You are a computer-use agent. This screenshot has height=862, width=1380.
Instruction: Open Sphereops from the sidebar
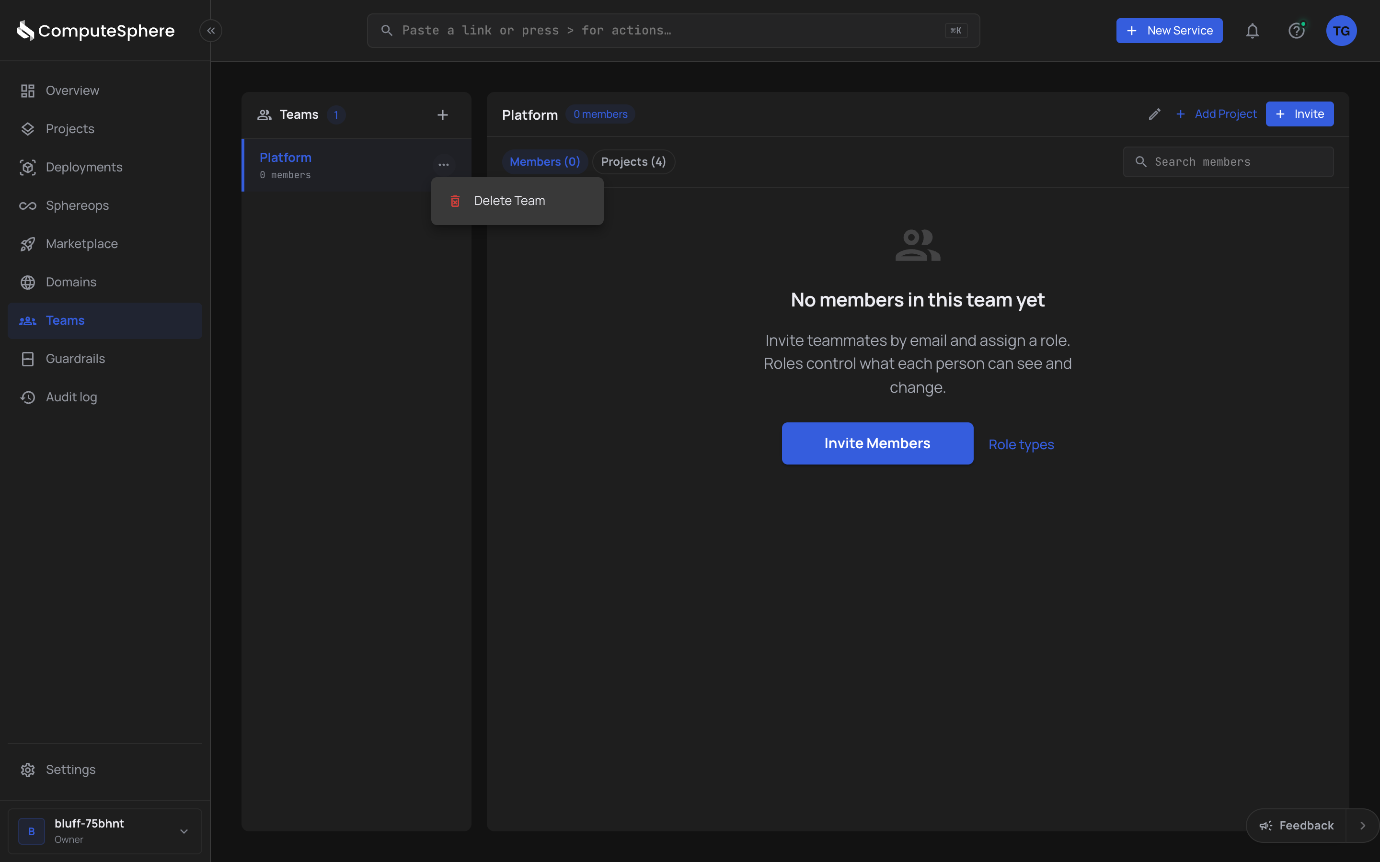click(x=105, y=205)
